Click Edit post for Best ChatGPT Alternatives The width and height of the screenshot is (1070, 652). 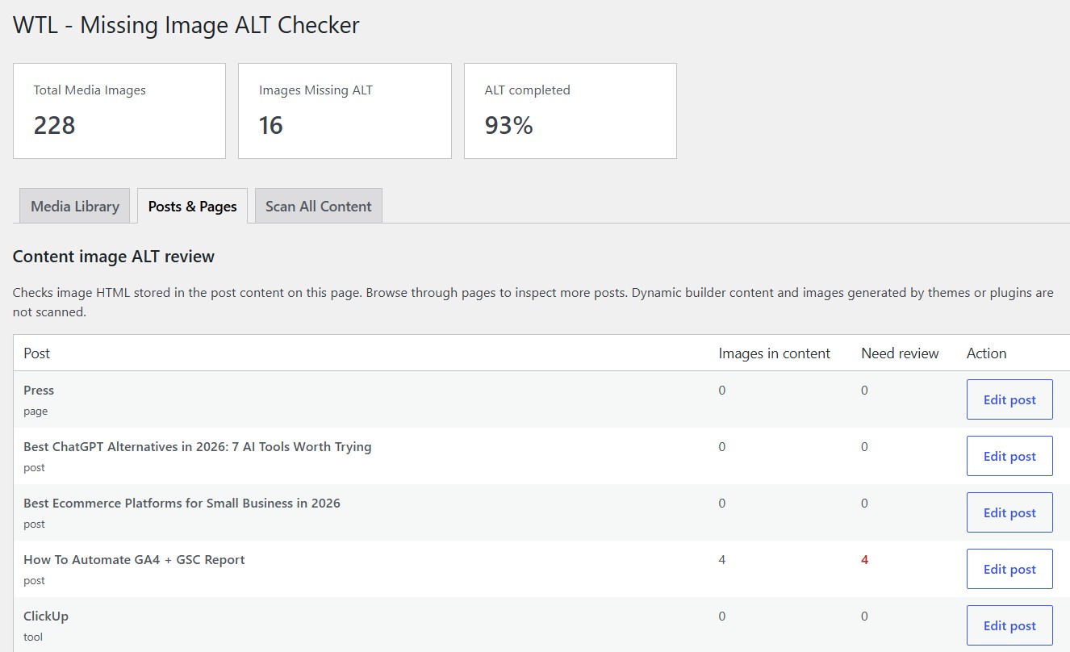point(1009,456)
